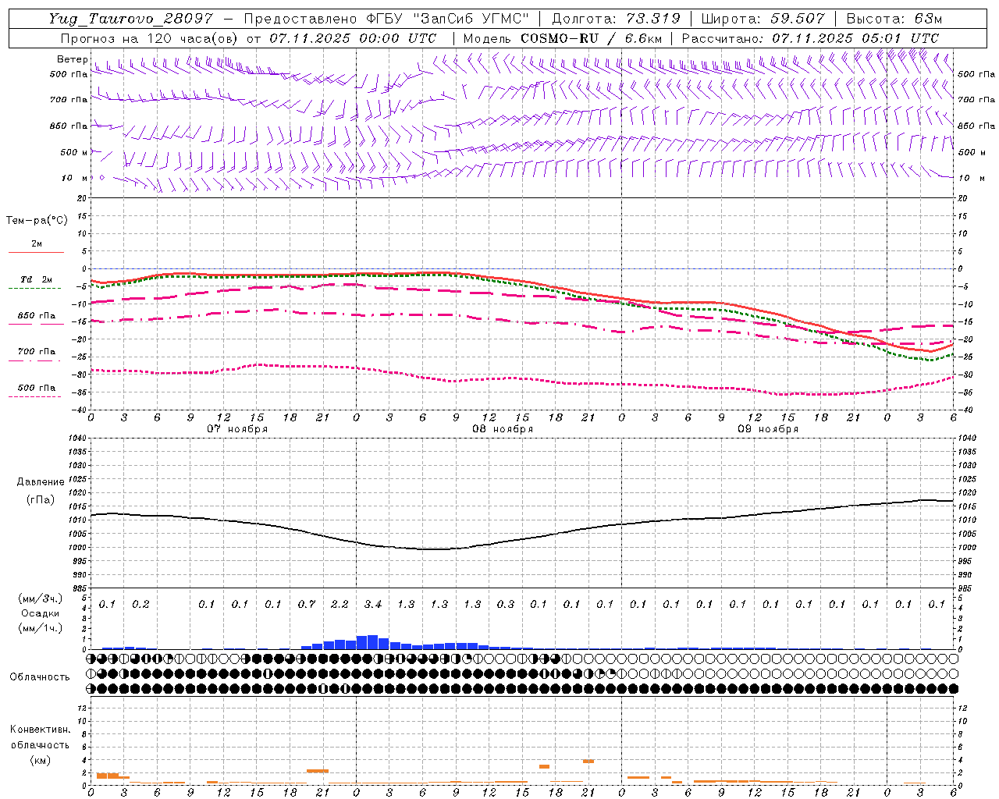
Task: Click the 08 ноября date label
Action: [x=503, y=429]
